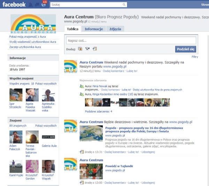The height and width of the screenshot is (186, 209).
Task: Click the Kamil Hypki name link
Action: (16, 175)
